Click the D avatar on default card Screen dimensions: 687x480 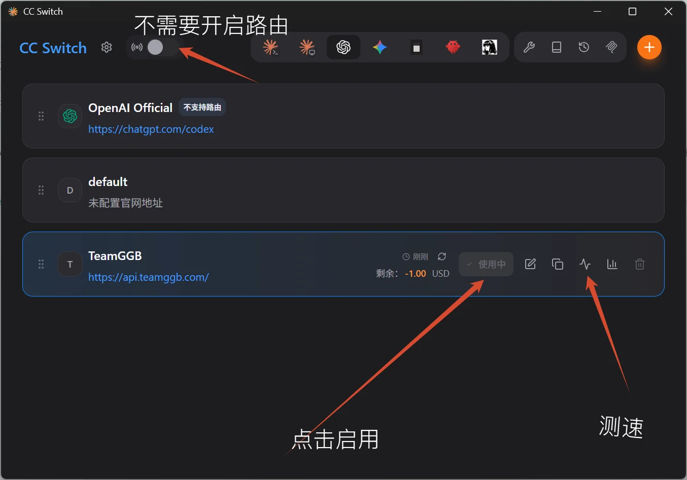click(70, 190)
